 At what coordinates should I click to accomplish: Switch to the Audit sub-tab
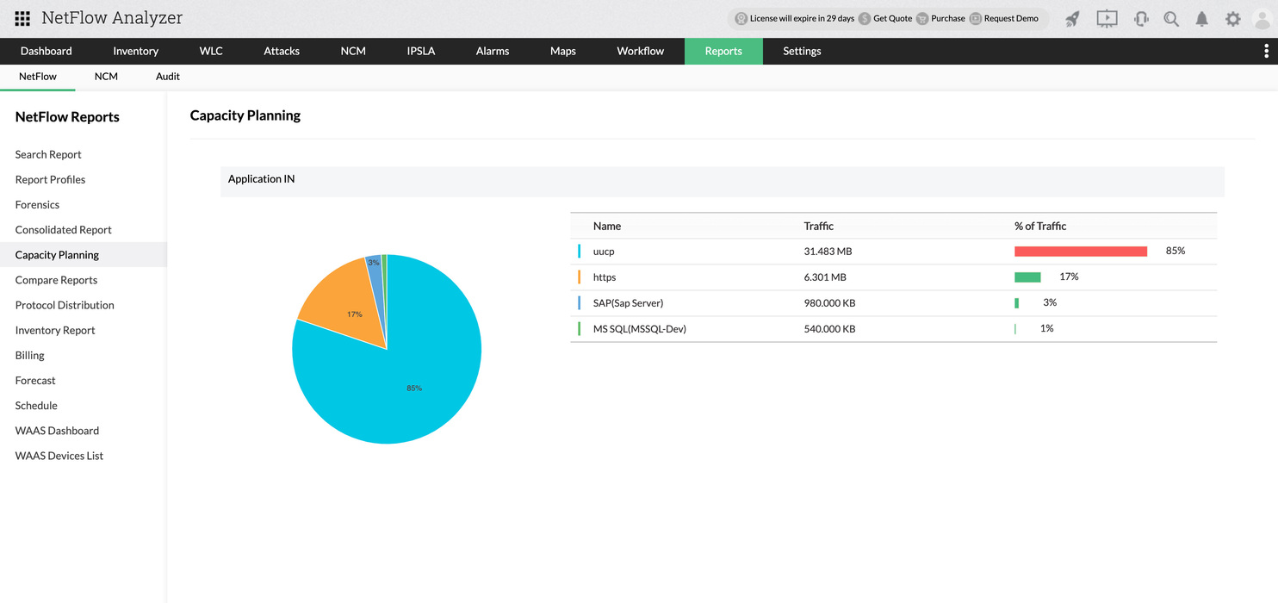click(168, 77)
